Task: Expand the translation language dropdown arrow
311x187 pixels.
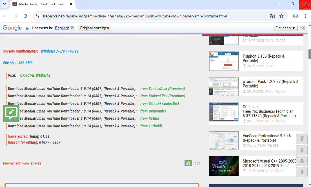Action: pyautogui.click(x=72, y=28)
